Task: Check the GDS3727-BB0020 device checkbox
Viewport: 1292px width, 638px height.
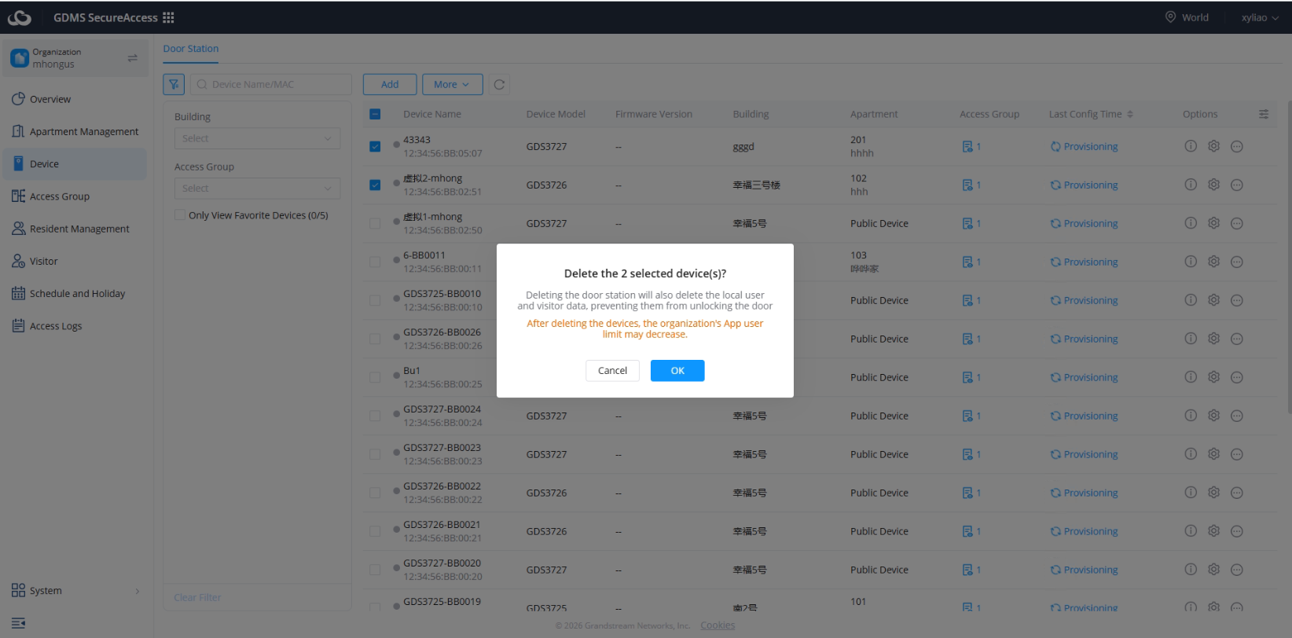Action: [x=375, y=570]
